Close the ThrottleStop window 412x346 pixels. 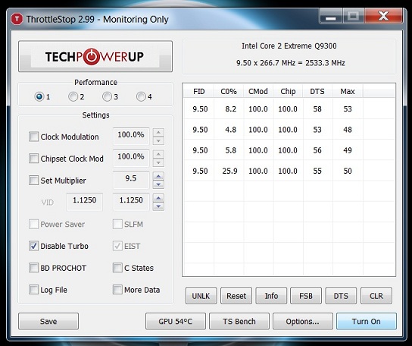coord(383,17)
